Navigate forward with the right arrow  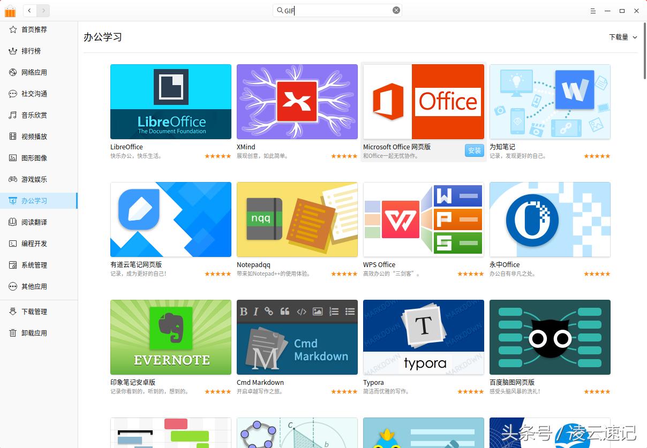tap(43, 10)
